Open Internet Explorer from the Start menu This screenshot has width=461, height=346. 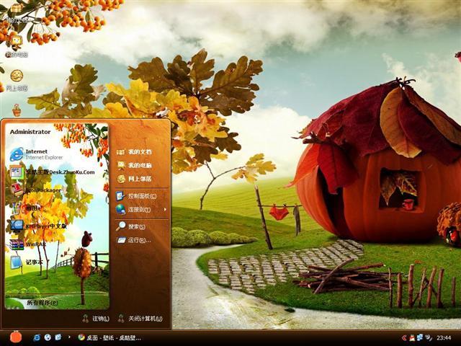(37, 154)
